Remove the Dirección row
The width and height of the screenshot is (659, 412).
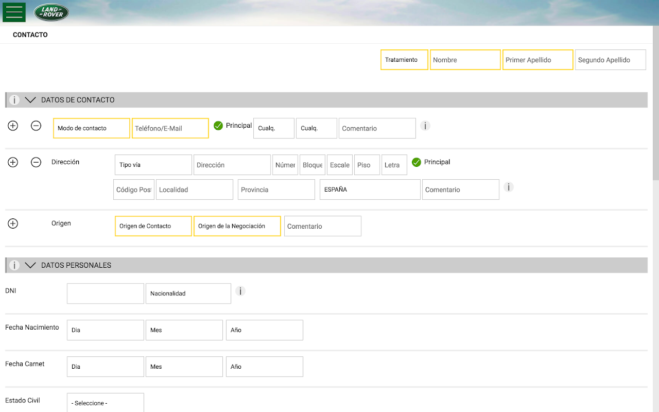coord(36,162)
